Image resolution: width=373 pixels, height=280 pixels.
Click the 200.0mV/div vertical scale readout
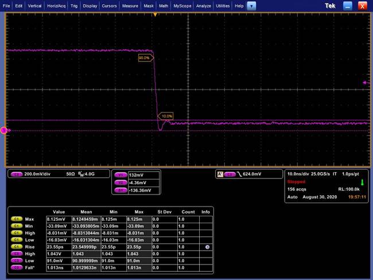(37, 174)
